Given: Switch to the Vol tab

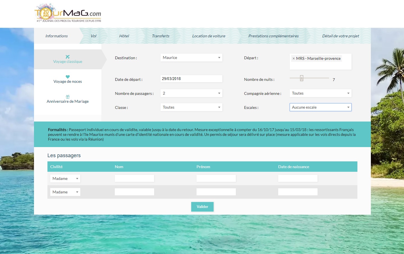Looking at the screenshot, I should click(93, 36).
